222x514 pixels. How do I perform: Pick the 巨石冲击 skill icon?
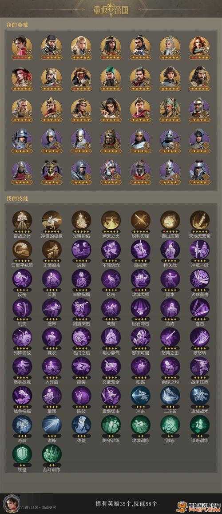[x=141, y=308]
